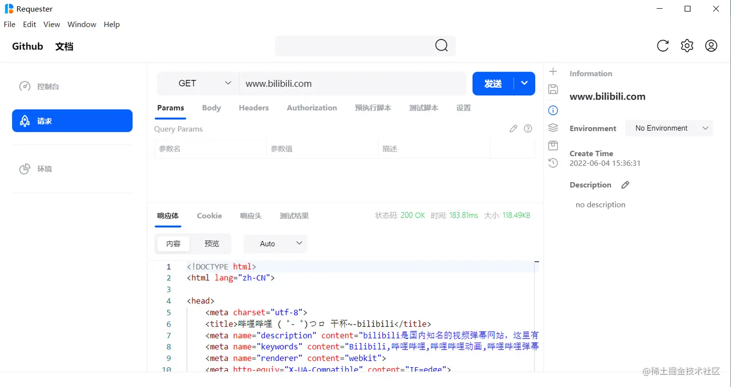731x387 pixels.
Task: Click the top search input field
Action: tap(365, 46)
